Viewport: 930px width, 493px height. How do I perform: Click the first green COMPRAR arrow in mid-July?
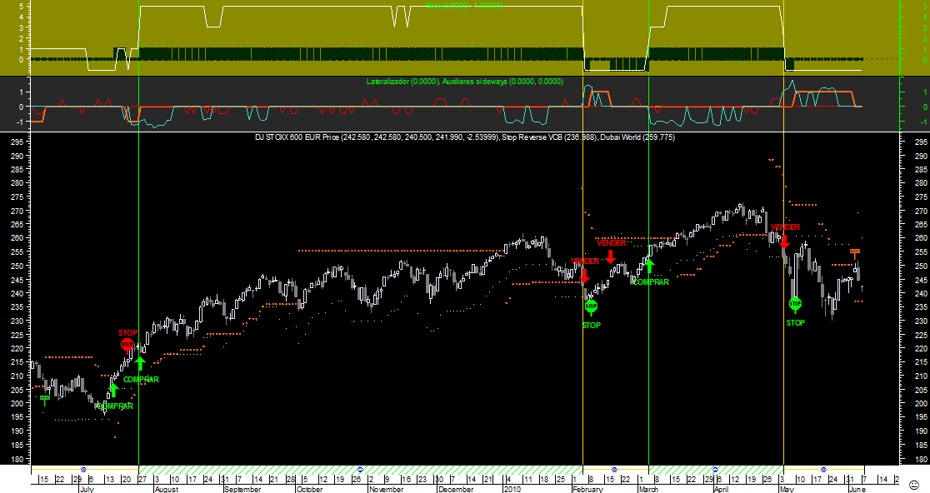113,390
